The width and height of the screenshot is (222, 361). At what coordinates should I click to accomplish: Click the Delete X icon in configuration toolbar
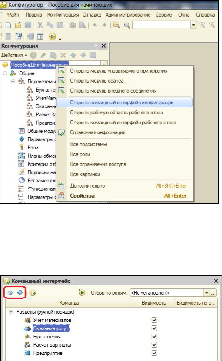coord(63,55)
